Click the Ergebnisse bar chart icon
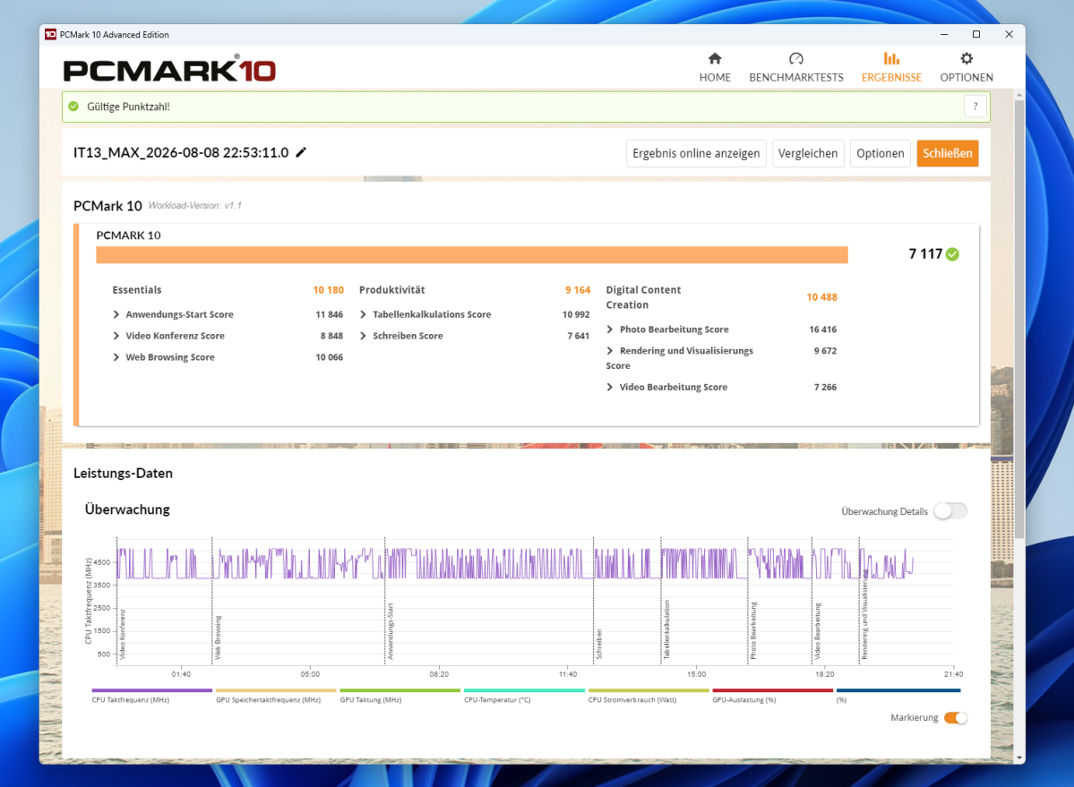Image resolution: width=1074 pixels, height=787 pixels. pos(891,58)
